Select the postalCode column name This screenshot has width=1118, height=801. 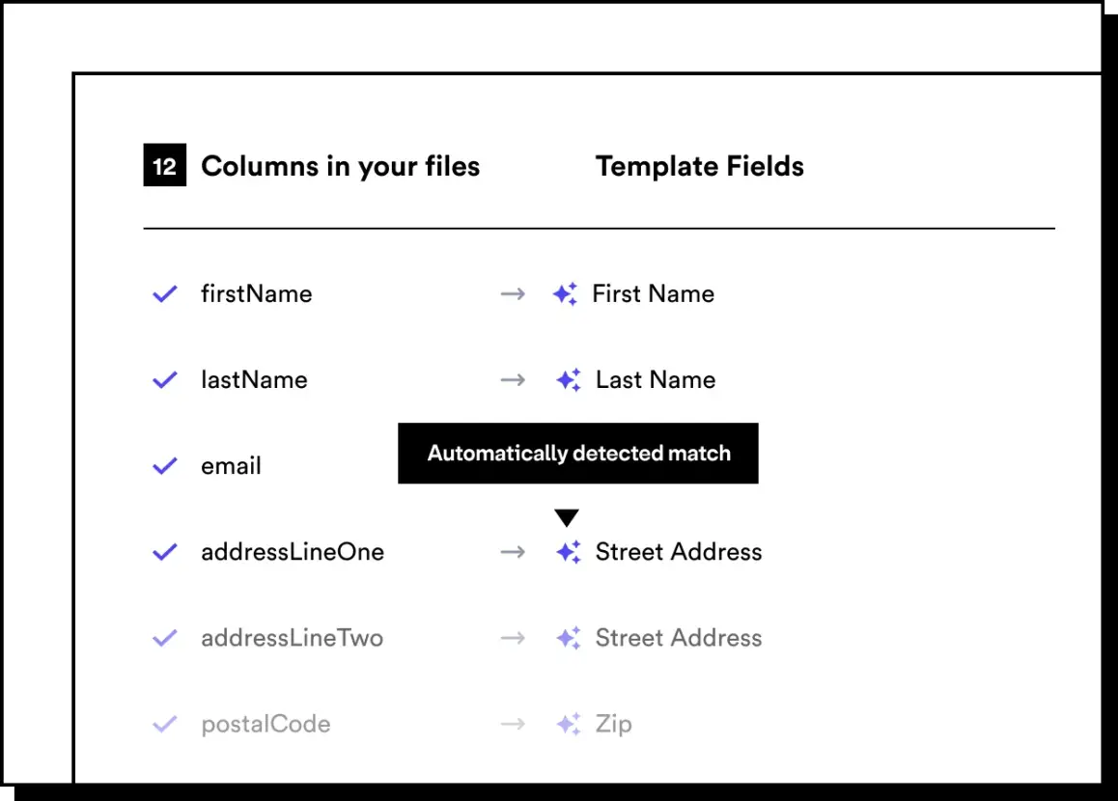point(266,724)
